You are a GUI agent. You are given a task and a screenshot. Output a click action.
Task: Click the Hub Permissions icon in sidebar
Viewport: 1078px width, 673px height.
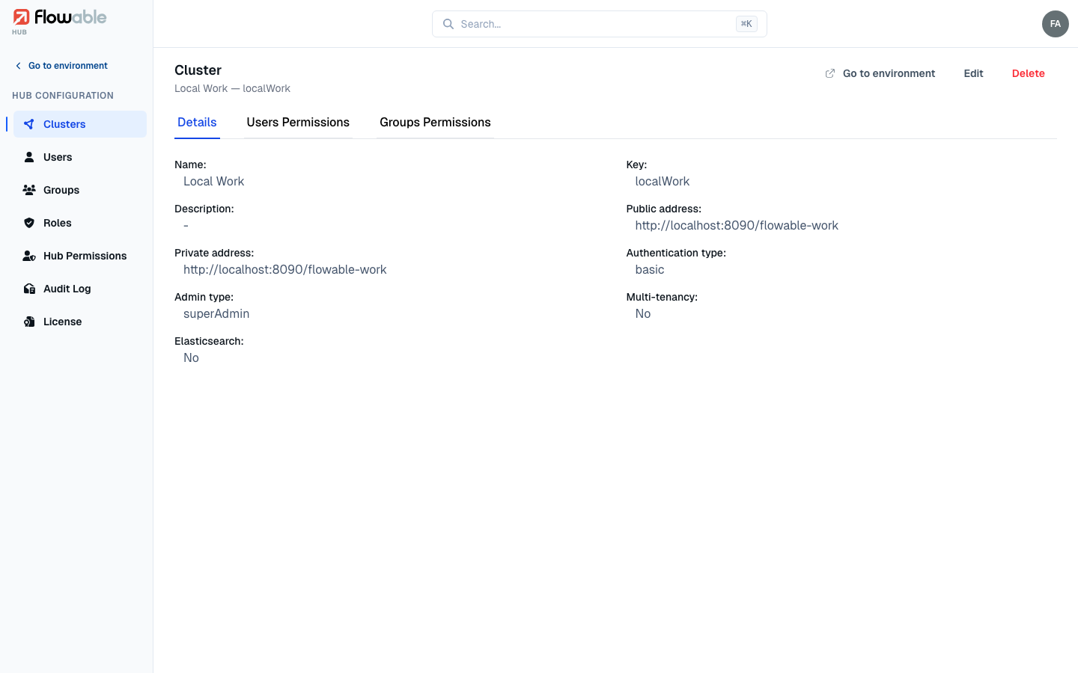click(x=29, y=256)
